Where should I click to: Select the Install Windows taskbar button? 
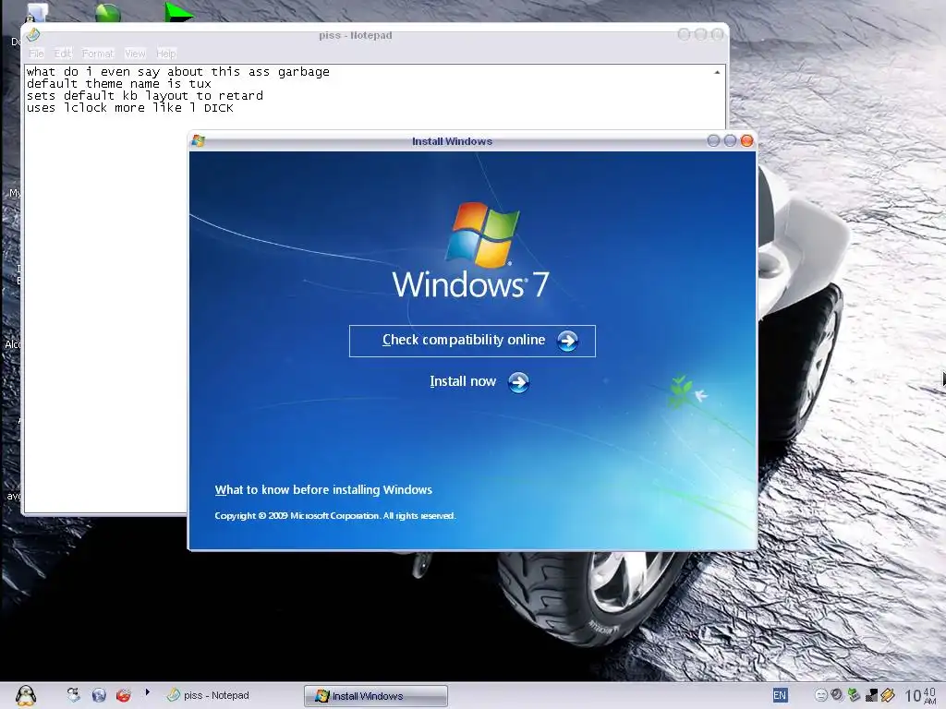[x=376, y=696]
